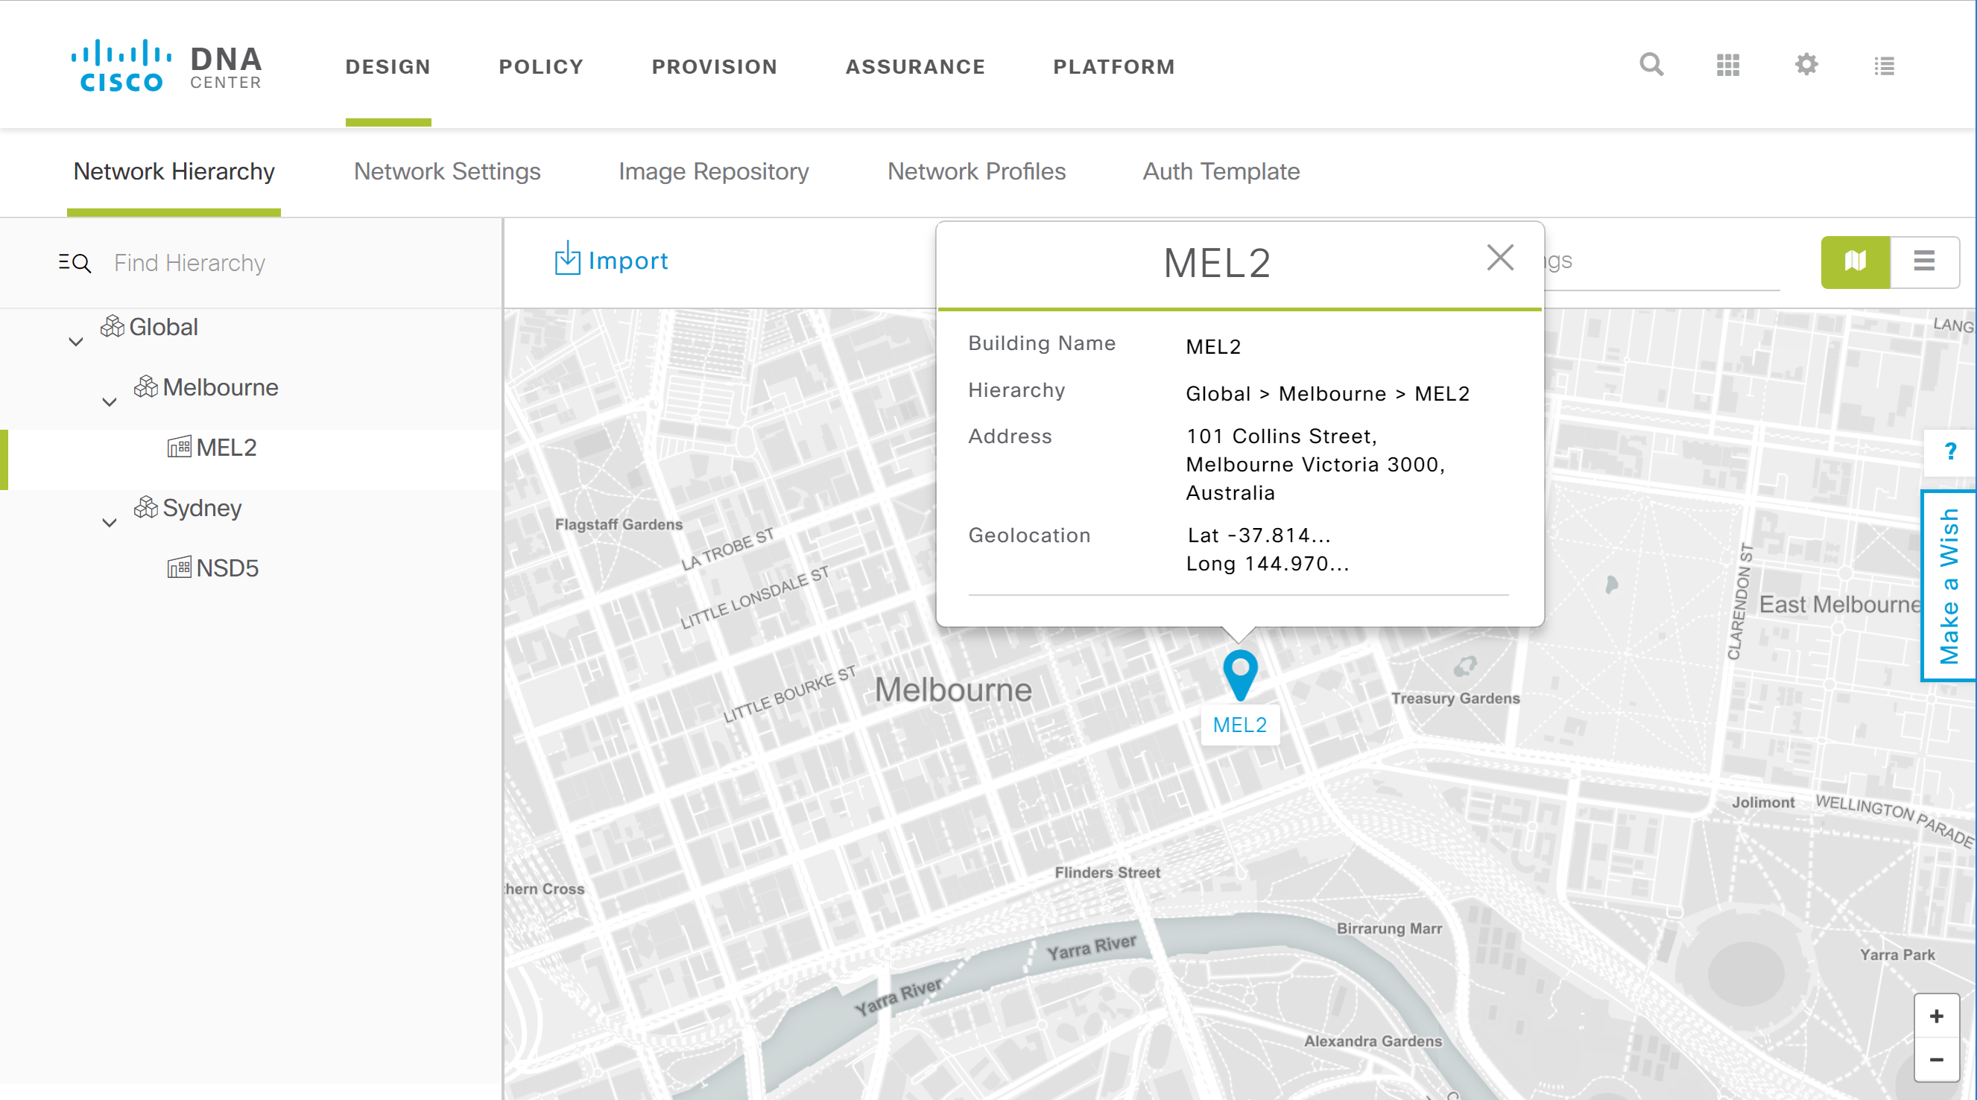Viewport: 1977px width, 1100px height.
Task: Close the MEL2 details popup
Action: point(1500,258)
